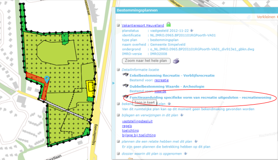This screenshot has width=278, height=160.
Task: Collapse 'dossier waarin dit plan is opgenomen' section
Action: point(118,154)
